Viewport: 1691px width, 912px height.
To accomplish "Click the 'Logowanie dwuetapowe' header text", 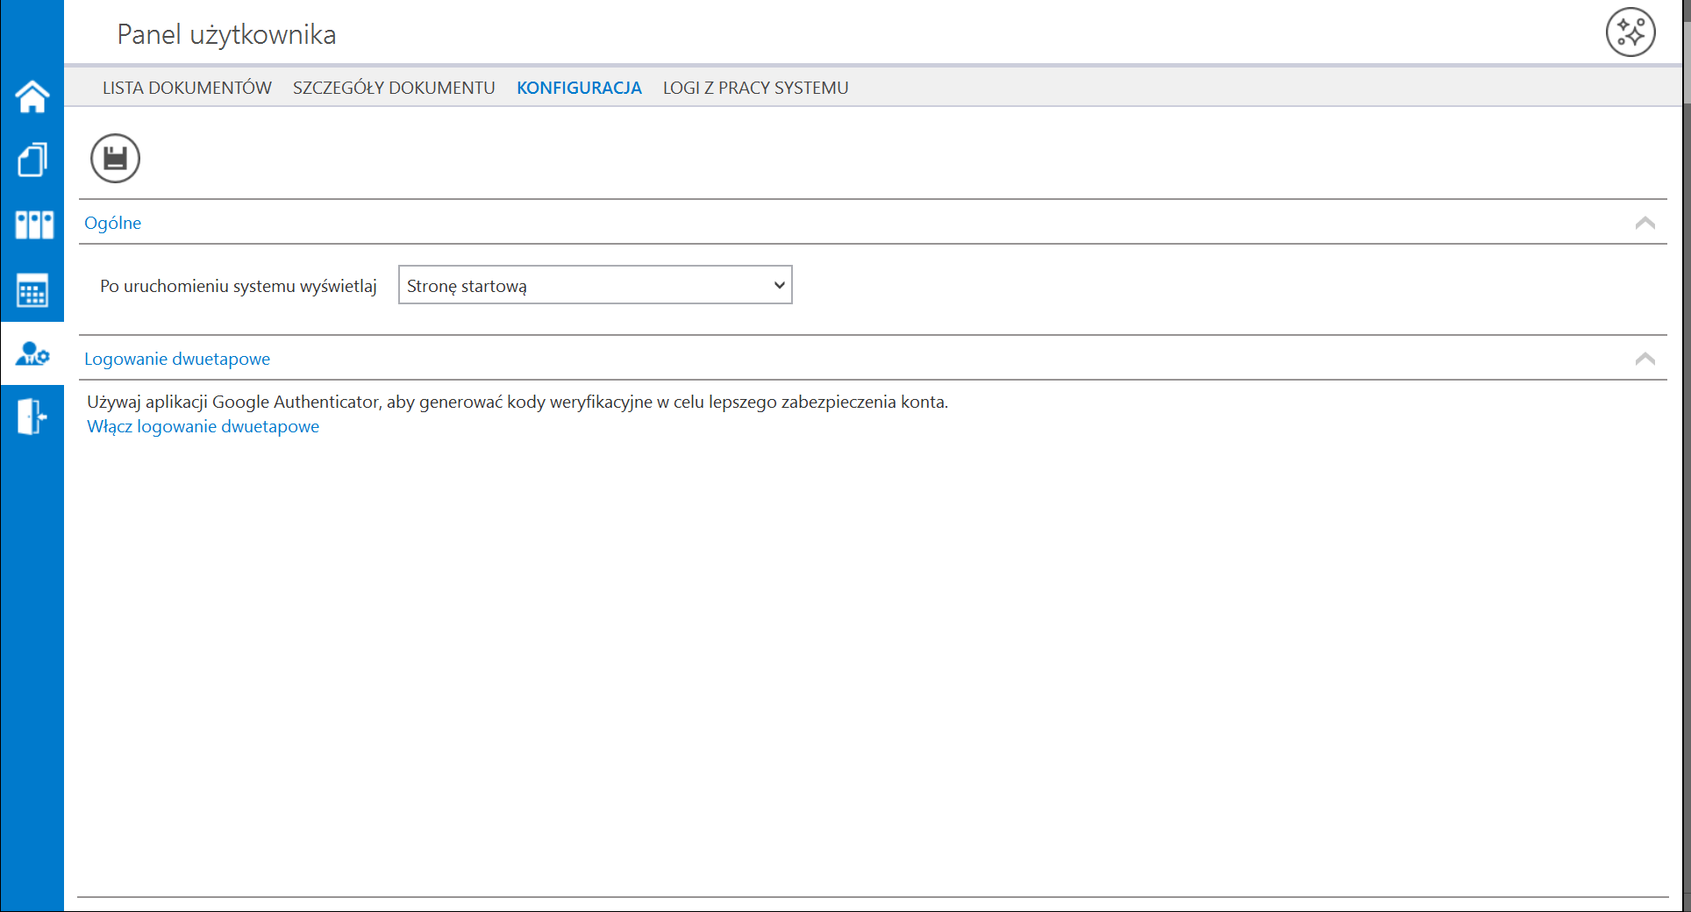I will click(177, 359).
